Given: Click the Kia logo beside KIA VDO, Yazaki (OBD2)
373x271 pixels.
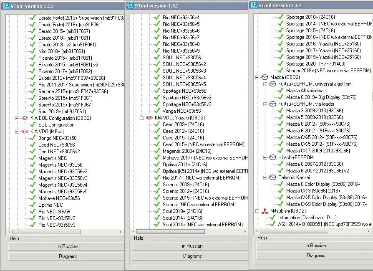Looking at the screenshot, I should coord(149,118).
